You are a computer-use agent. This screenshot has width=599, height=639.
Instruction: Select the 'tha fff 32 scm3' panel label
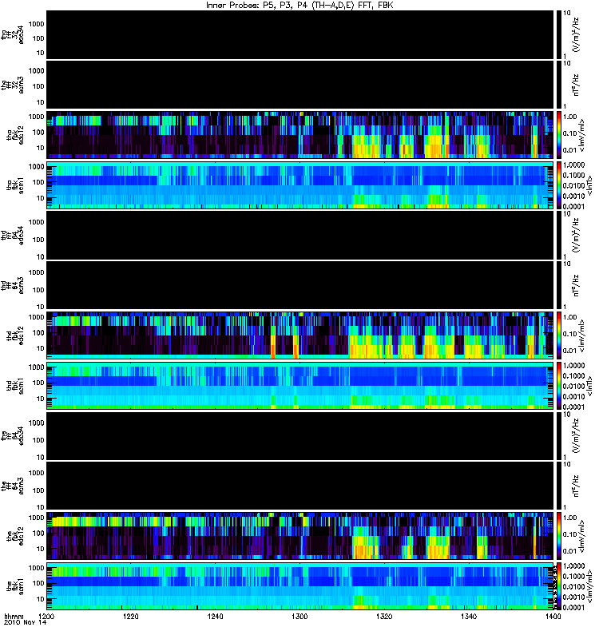point(13,85)
